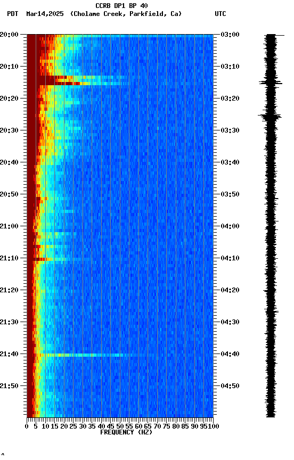The height and width of the screenshot is (460, 294).
Task: Click the '21:50' PDT time label
Action: pyautogui.click(x=9, y=386)
